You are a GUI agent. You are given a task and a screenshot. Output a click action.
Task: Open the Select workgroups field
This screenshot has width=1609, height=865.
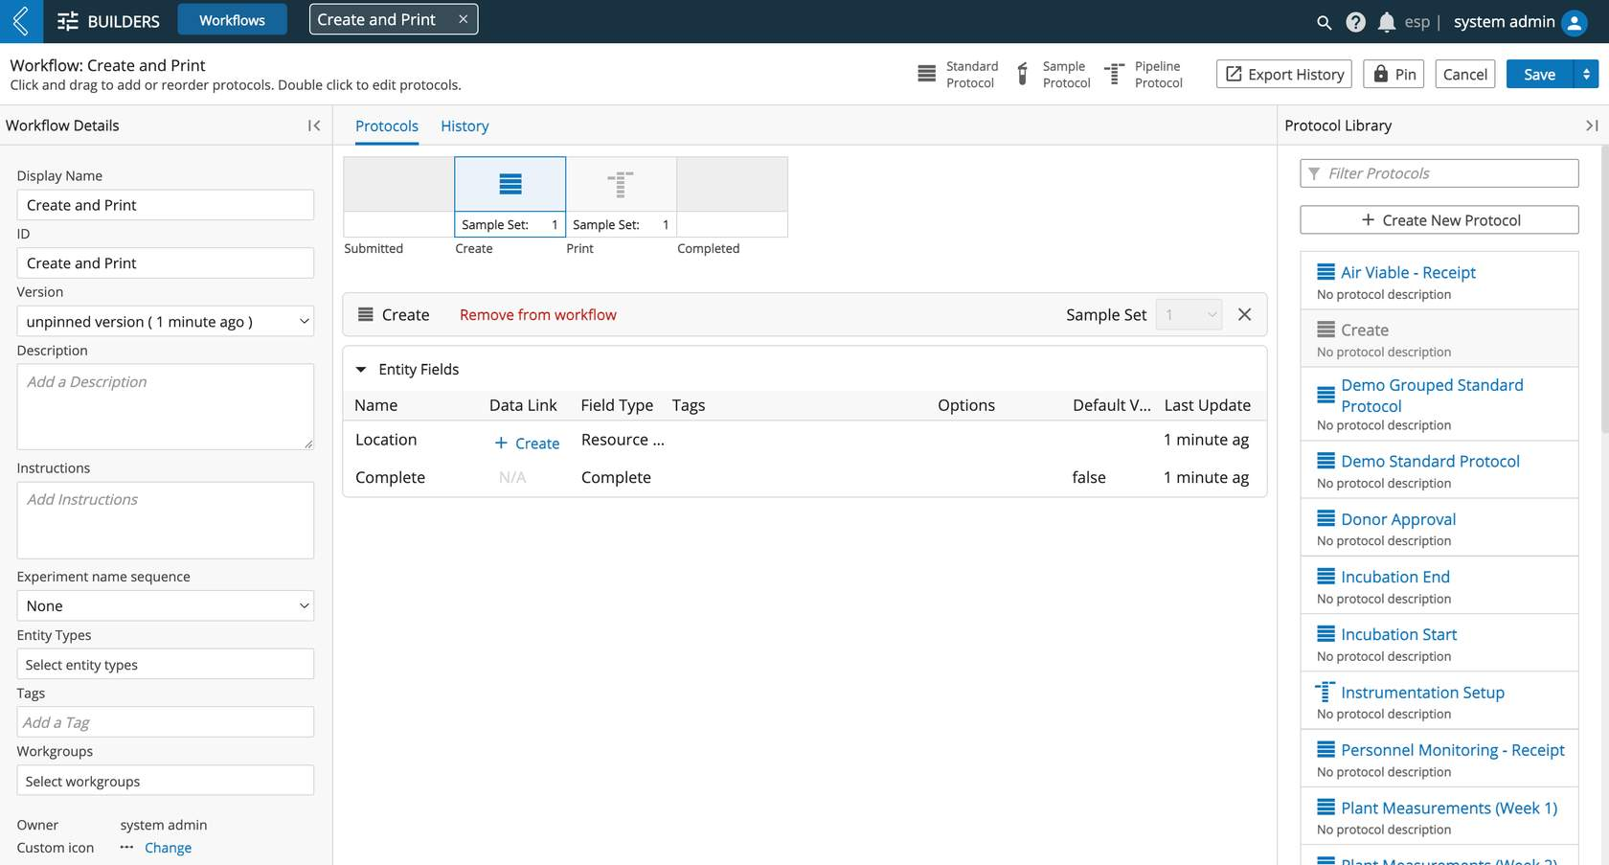165,781
